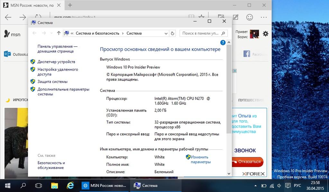Click the Outlook icon on MSN page
Screen dimensions: 329x192
pos(7,54)
